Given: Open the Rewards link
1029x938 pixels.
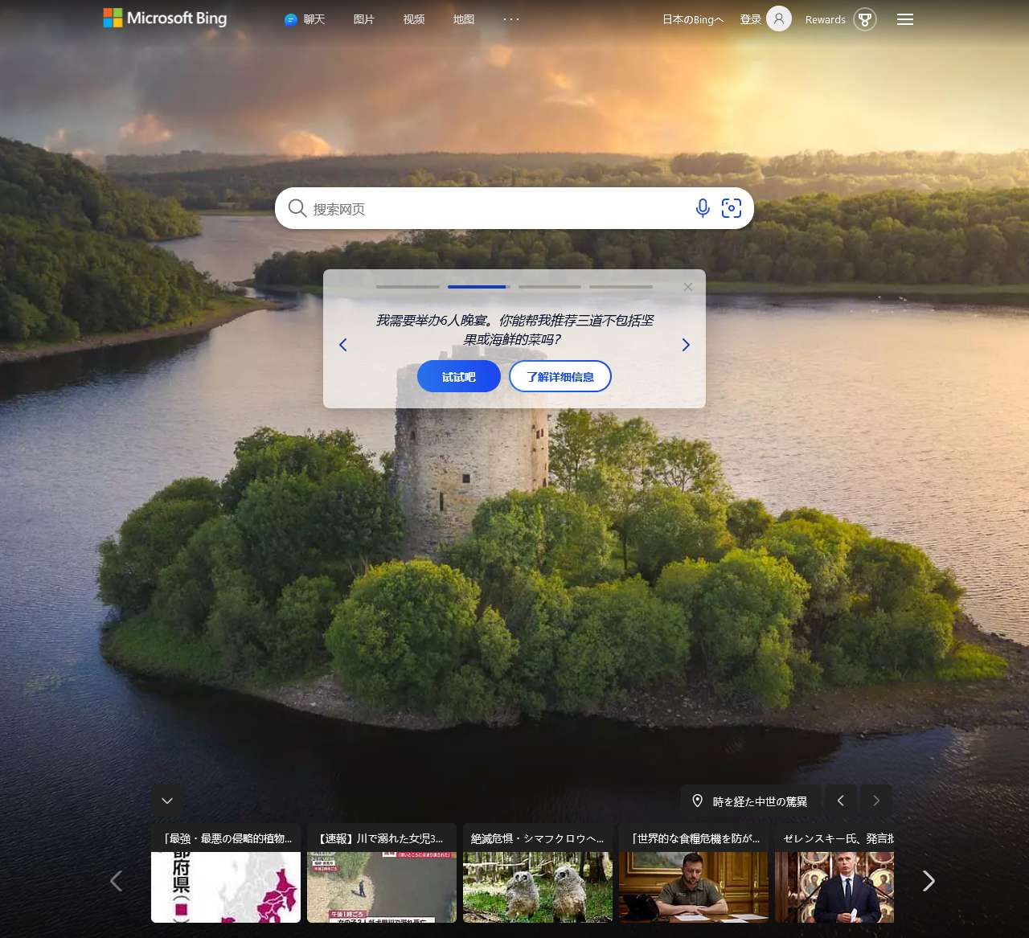Looking at the screenshot, I should point(826,19).
